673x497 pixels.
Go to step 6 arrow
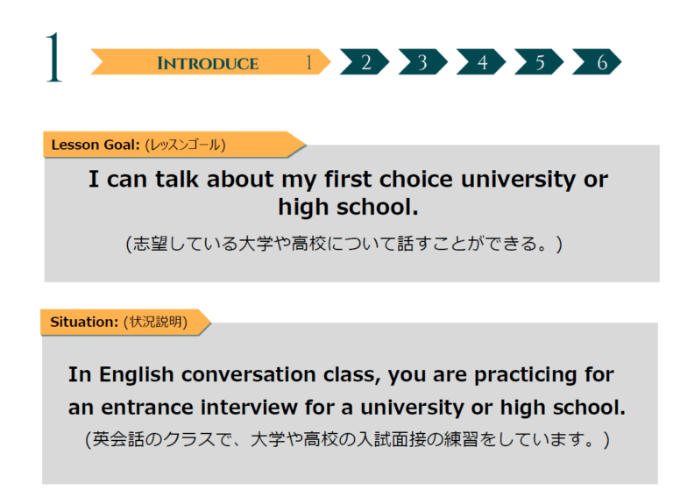597,62
